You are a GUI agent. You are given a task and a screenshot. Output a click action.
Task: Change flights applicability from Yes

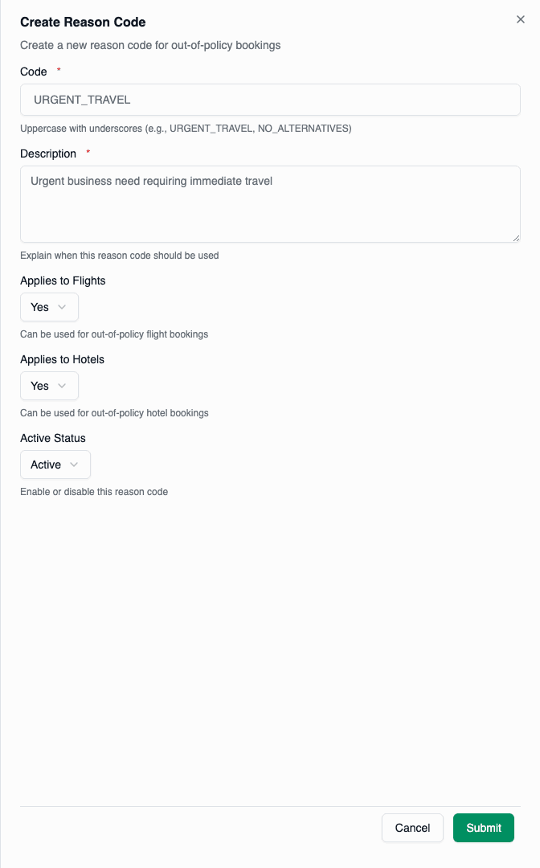(49, 307)
